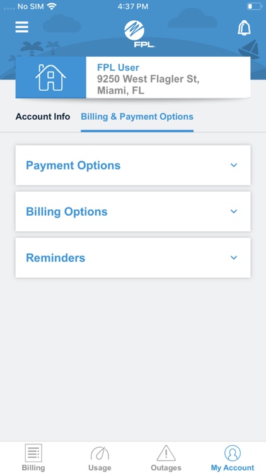Expand the Reminders chevron
The width and height of the screenshot is (266, 473).
pyautogui.click(x=234, y=257)
